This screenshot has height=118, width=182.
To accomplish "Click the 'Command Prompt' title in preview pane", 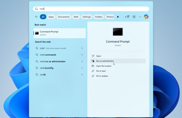I will 118,41.
